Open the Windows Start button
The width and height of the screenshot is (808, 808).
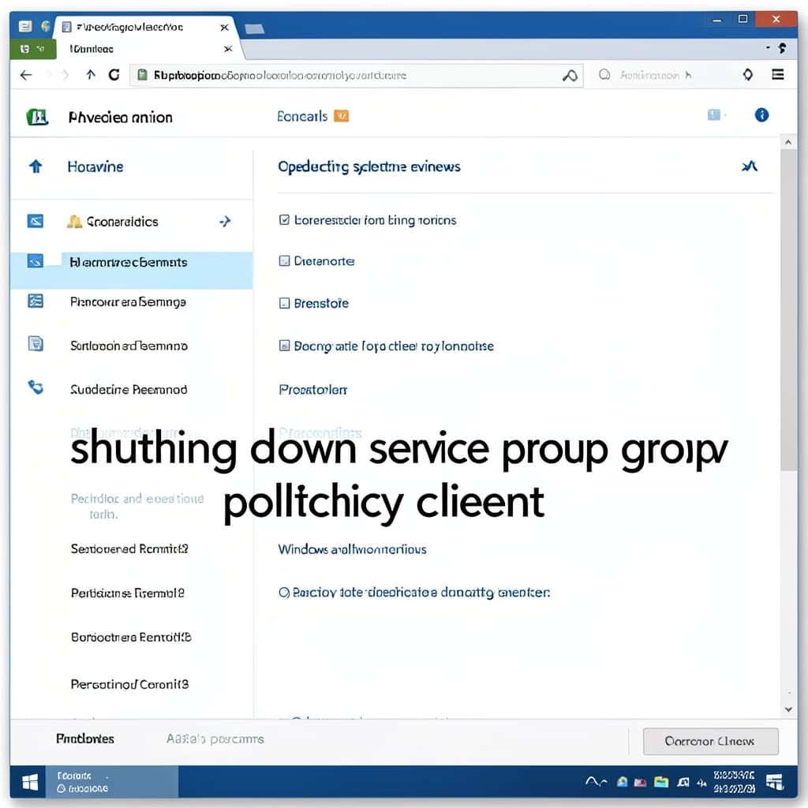point(30,782)
